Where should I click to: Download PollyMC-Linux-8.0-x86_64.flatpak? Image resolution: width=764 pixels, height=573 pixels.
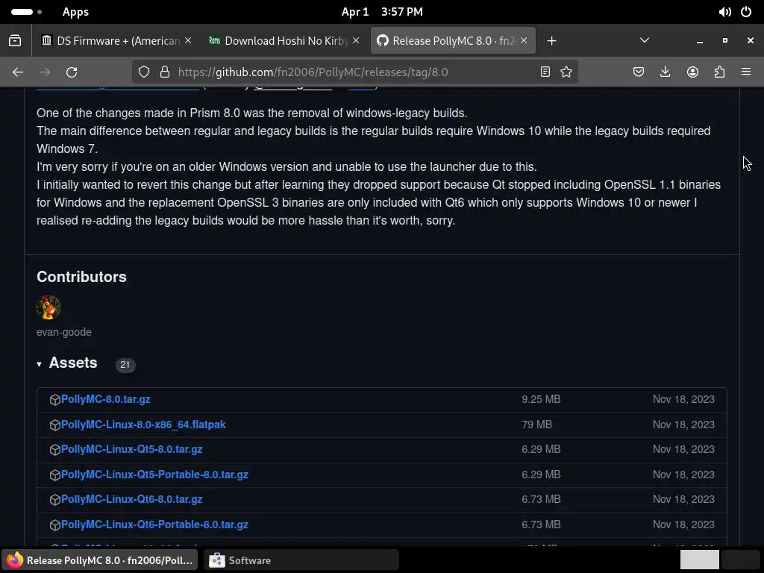(x=143, y=425)
